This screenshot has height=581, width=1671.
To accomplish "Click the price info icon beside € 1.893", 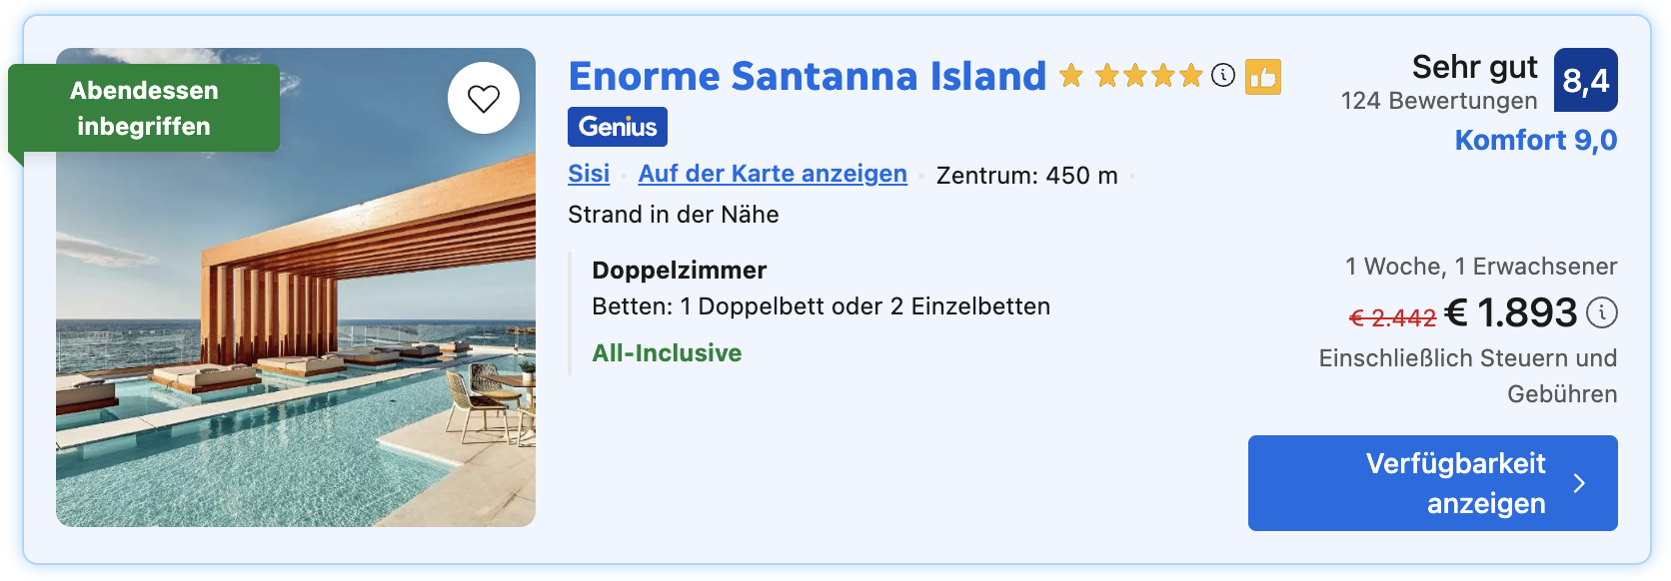I will pos(1602,312).
